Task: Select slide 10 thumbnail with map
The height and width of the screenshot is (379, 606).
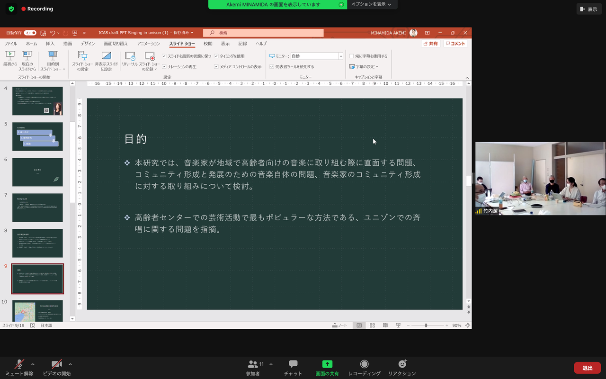Action: click(37, 311)
